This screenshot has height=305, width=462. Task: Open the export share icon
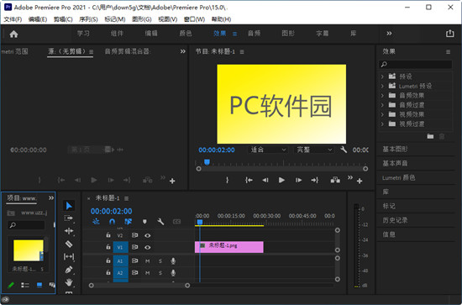click(x=449, y=34)
